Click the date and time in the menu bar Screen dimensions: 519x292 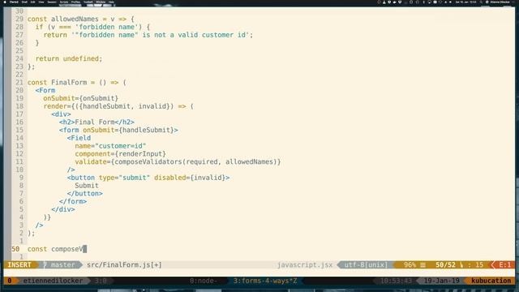[x=465, y=2]
